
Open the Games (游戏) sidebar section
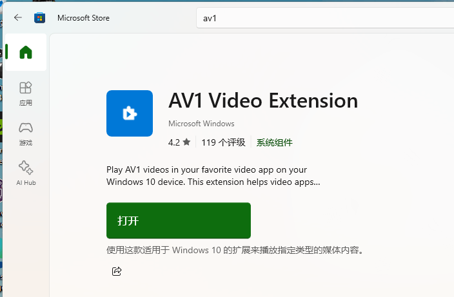click(x=26, y=133)
